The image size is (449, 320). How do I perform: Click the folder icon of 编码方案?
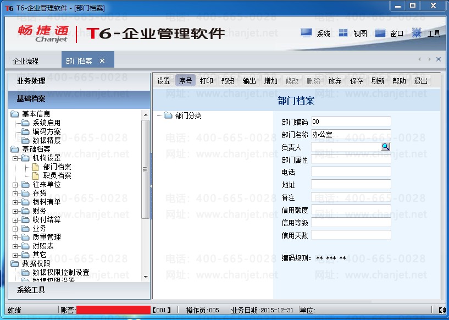tap(25, 132)
